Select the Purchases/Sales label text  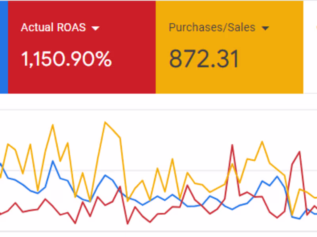pos(212,28)
